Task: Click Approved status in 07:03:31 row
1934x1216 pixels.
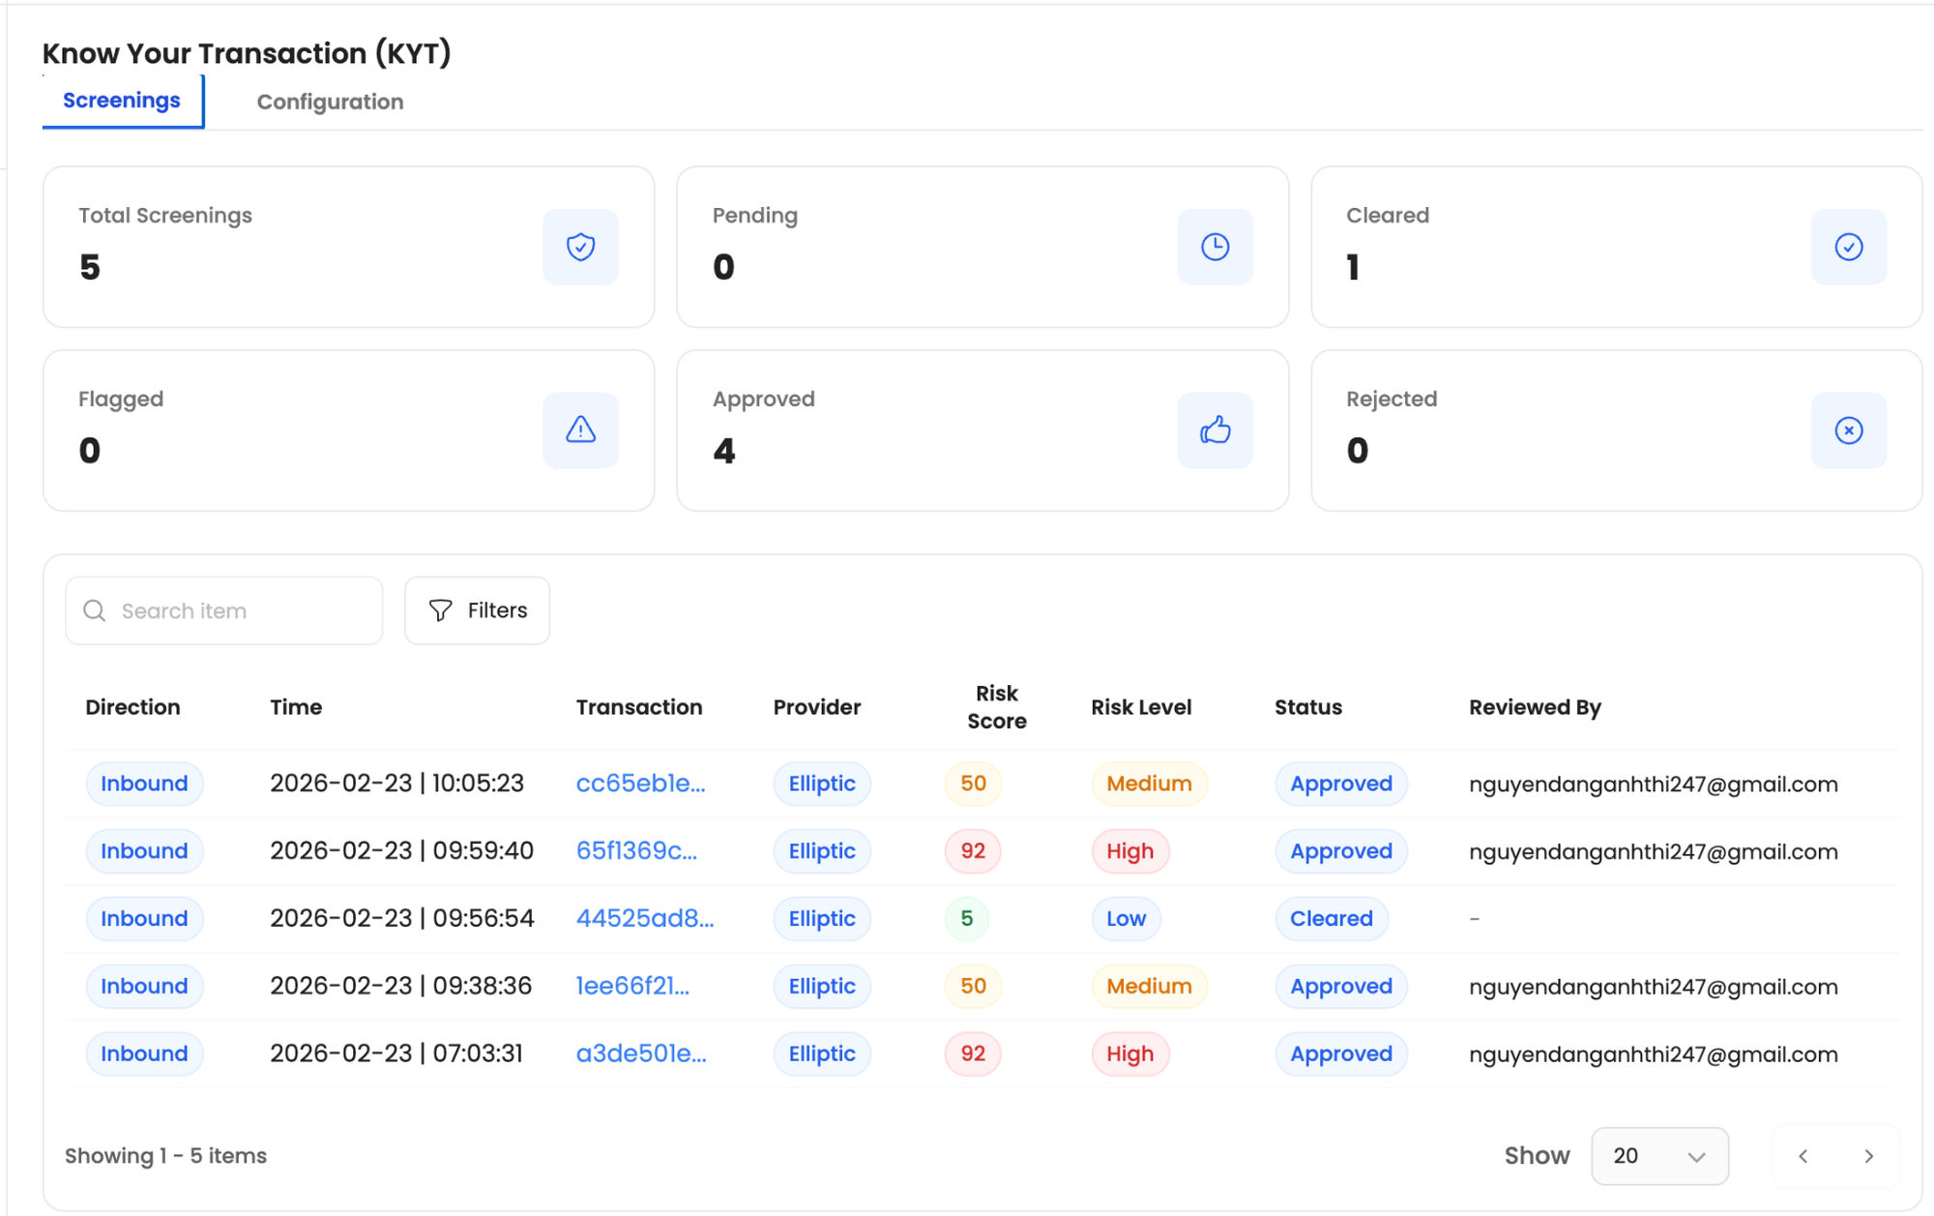Action: point(1341,1053)
